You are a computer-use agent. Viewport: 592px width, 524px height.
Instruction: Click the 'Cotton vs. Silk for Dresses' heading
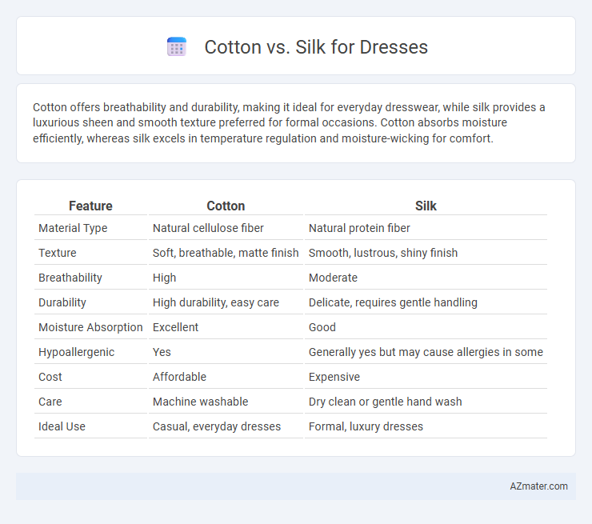[316, 47]
